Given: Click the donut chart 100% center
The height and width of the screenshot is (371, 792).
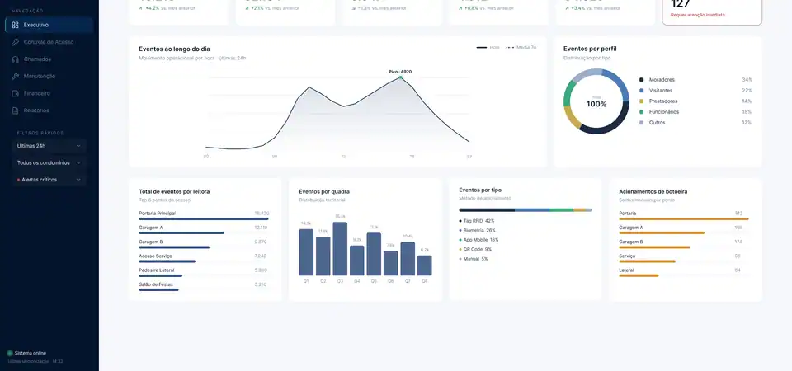Looking at the screenshot, I should (596, 104).
